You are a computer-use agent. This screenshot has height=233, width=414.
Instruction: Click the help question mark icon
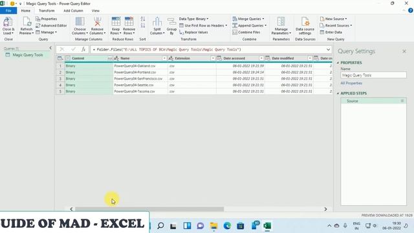point(410,10)
